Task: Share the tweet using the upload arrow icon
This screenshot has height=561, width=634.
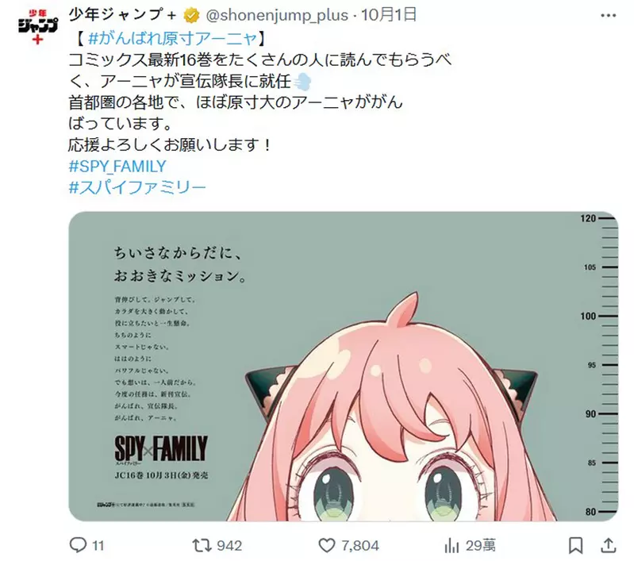Action: click(608, 545)
